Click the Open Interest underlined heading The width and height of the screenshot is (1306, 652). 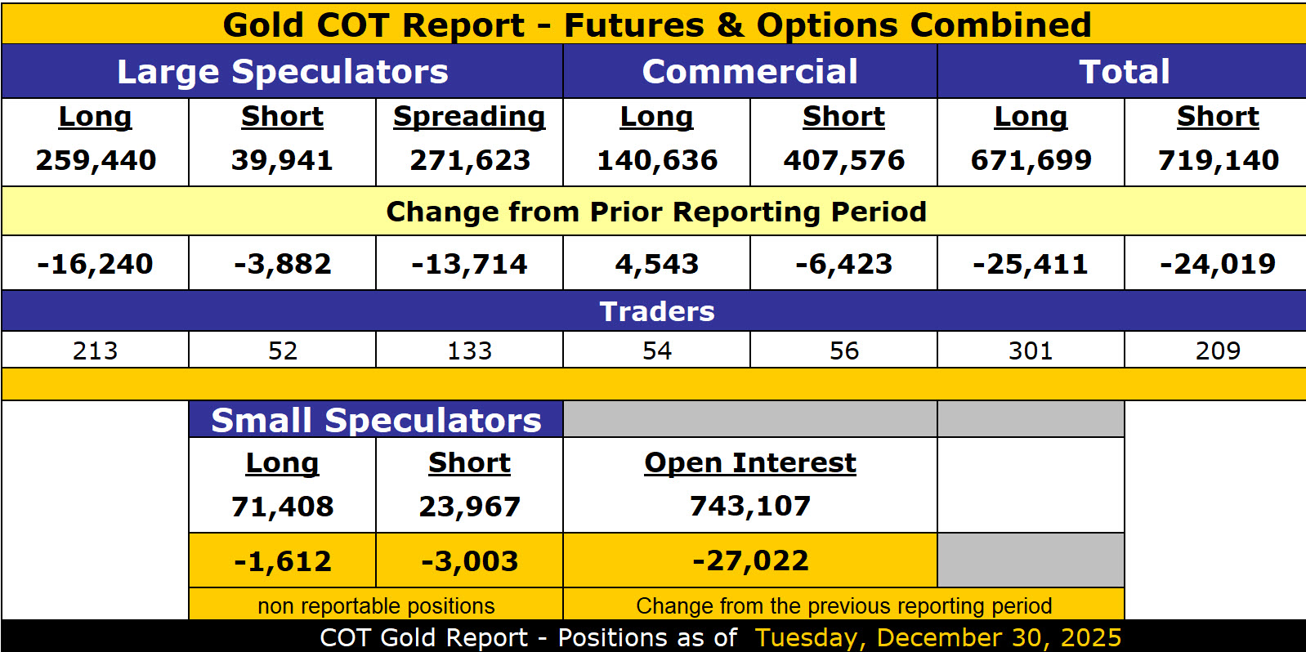(749, 463)
